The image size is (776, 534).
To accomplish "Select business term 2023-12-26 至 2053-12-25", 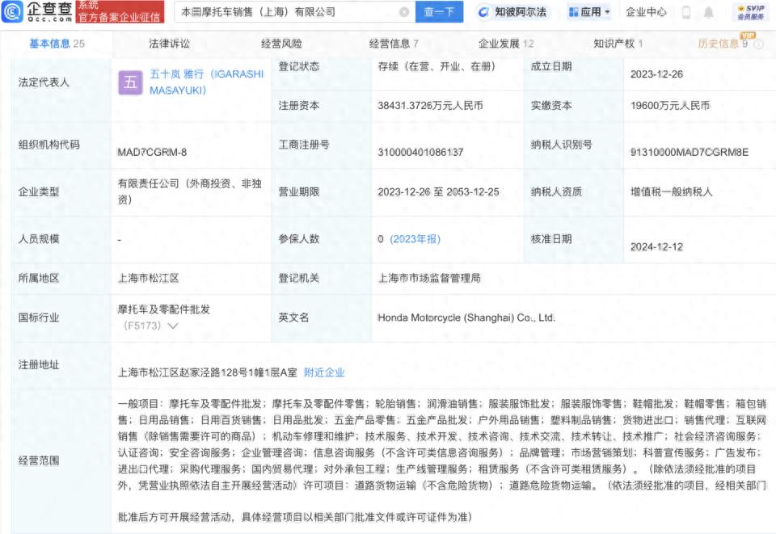I will [438, 191].
